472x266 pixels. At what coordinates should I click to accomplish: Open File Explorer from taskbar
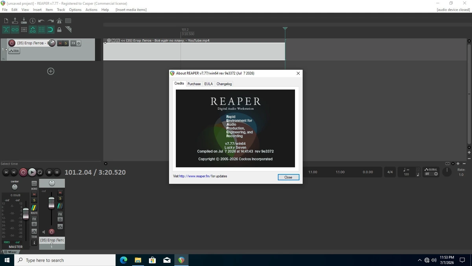(x=138, y=260)
